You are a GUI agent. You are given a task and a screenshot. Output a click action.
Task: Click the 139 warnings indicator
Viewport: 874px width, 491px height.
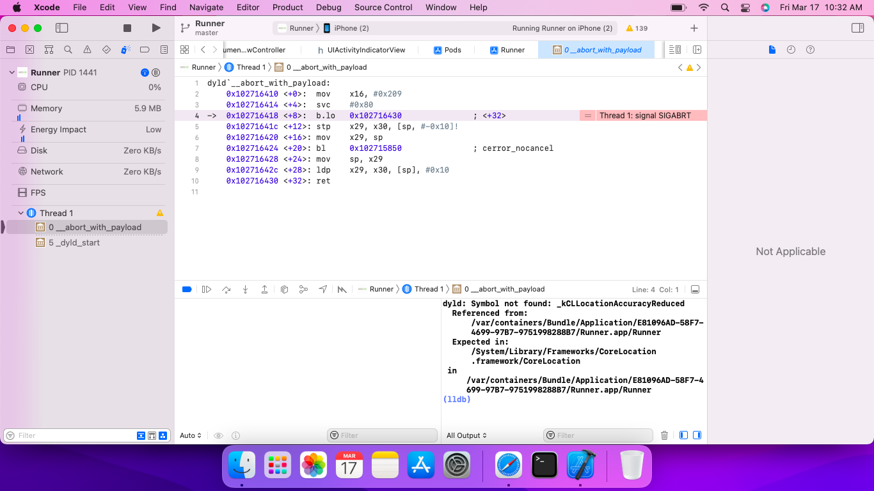click(637, 28)
